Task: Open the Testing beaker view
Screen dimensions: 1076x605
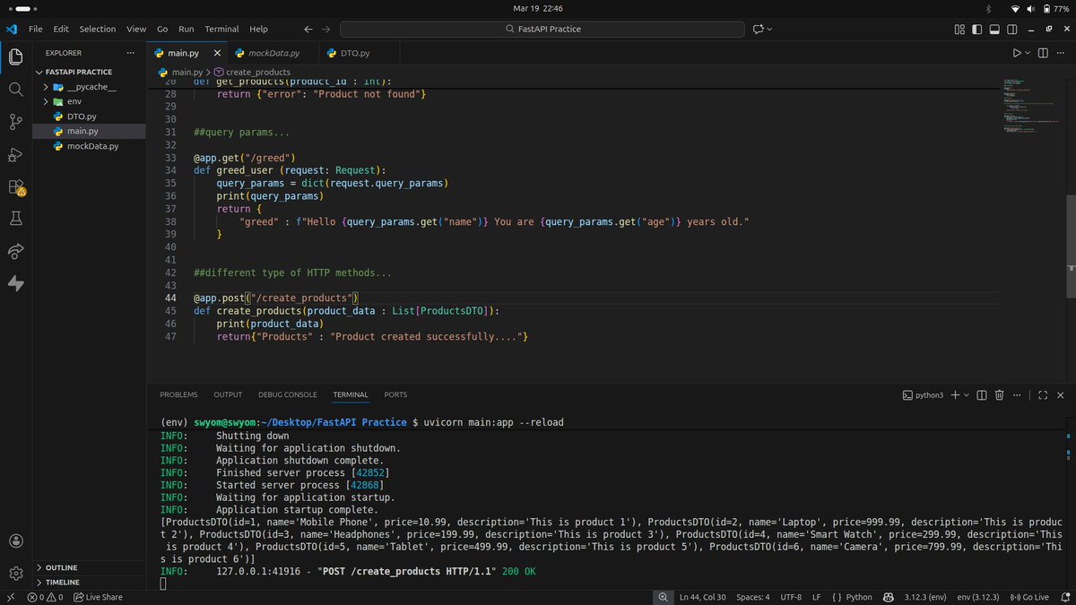Action: 15,218
